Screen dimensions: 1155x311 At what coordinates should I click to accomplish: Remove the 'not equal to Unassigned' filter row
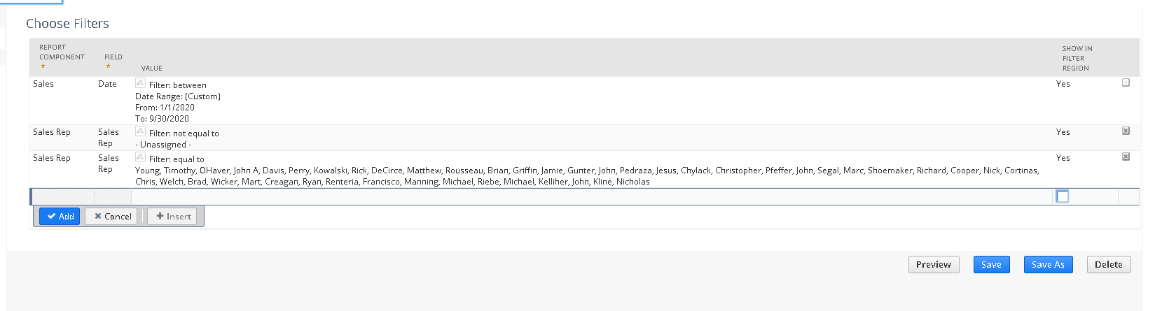[1126, 131]
